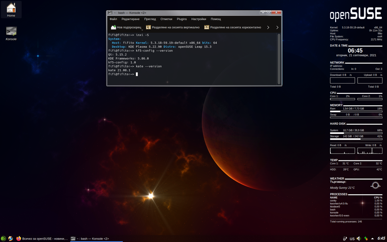Click the Upload network graph box
Viewport: 387px width, 242px height.
370,80
